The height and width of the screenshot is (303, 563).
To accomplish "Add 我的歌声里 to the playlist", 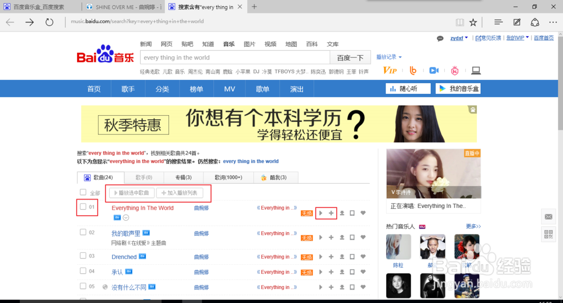I will [x=331, y=237].
